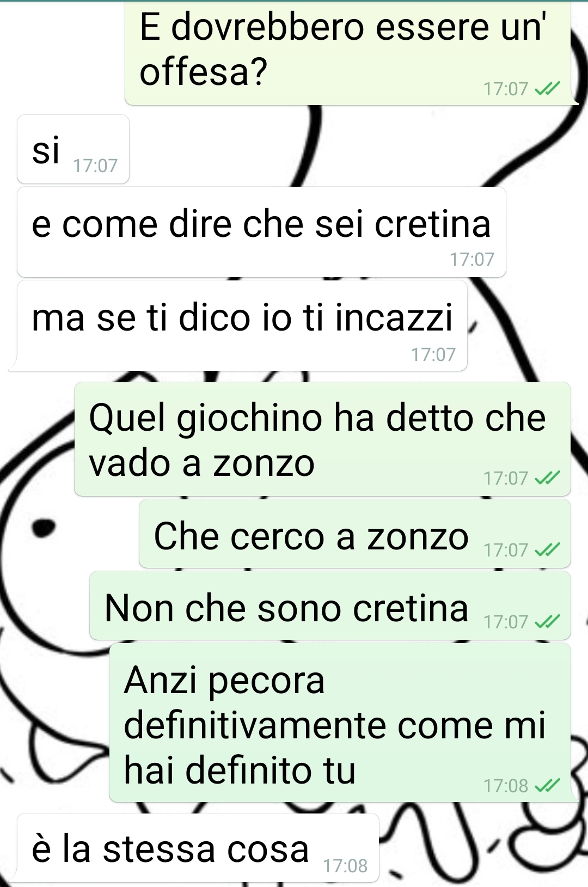
Task: Tap the 'Anzi pecora definitivamente' message
Action: coord(340,723)
